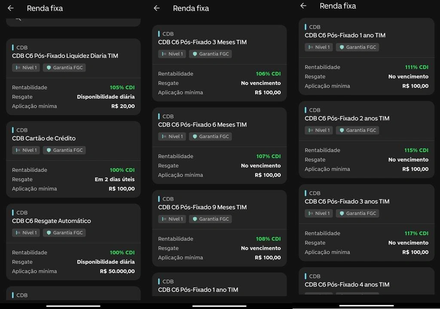Open CDB C6 Pós-Fixado Liquidez Diaria TIM
The width and height of the screenshot is (440, 309).
pos(65,56)
